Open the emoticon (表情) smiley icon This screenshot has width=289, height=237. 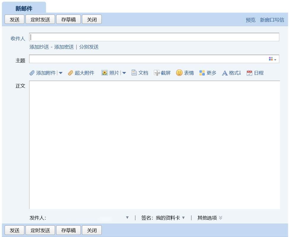pyautogui.click(x=179, y=73)
